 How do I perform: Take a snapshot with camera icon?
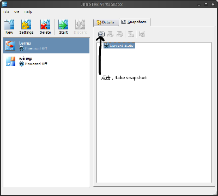coord(101,34)
